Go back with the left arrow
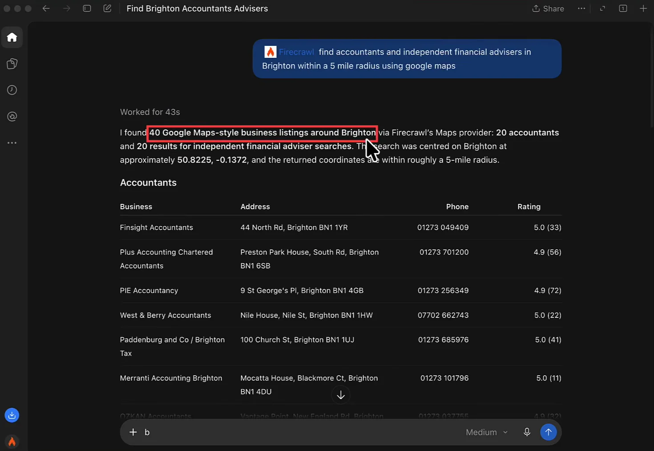The width and height of the screenshot is (654, 451). tap(46, 8)
